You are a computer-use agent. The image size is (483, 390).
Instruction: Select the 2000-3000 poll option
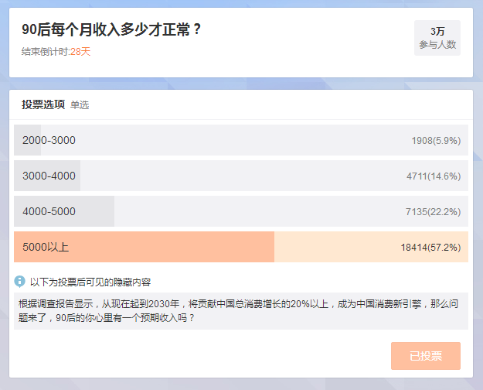pyautogui.click(x=241, y=140)
